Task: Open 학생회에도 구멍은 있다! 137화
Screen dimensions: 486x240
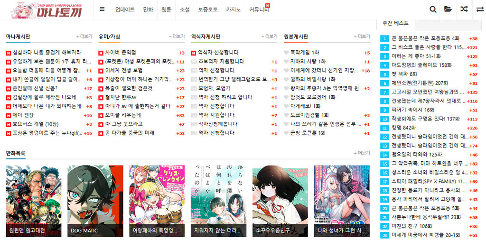Action: (x=426, y=119)
